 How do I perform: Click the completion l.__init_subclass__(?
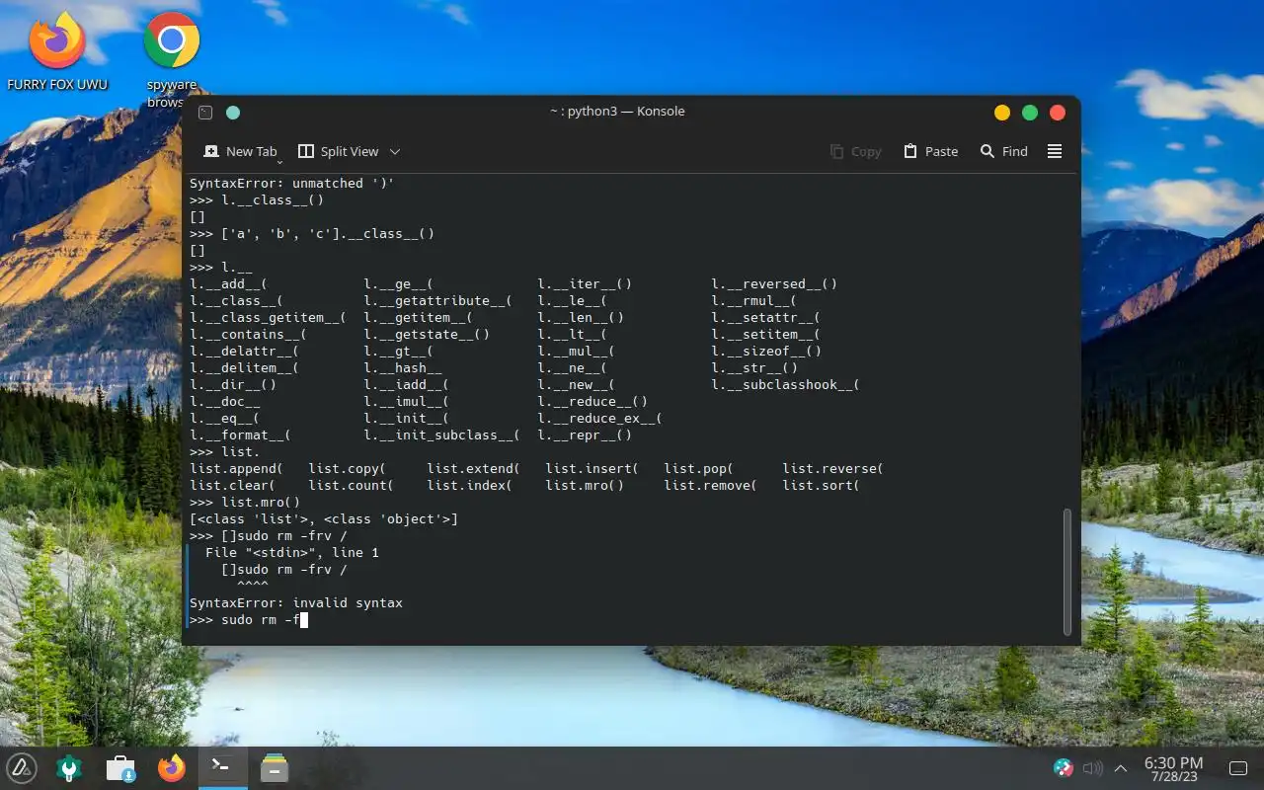pyautogui.click(x=442, y=435)
